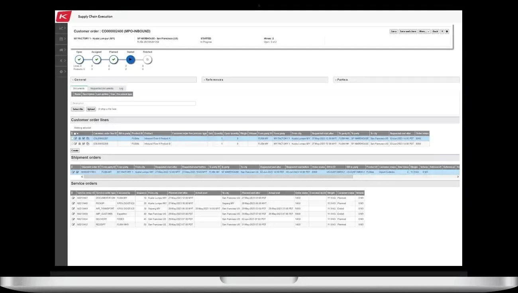Edit service order N0213454 DELIVERY
518x293 pixels.
(73, 219)
